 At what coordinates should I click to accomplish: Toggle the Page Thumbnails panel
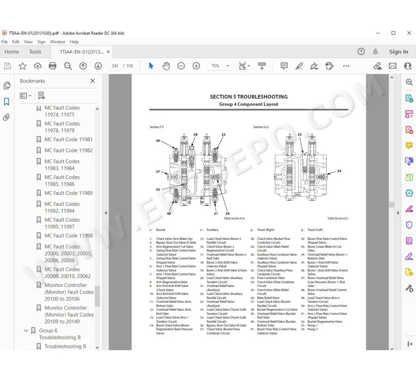(6, 86)
